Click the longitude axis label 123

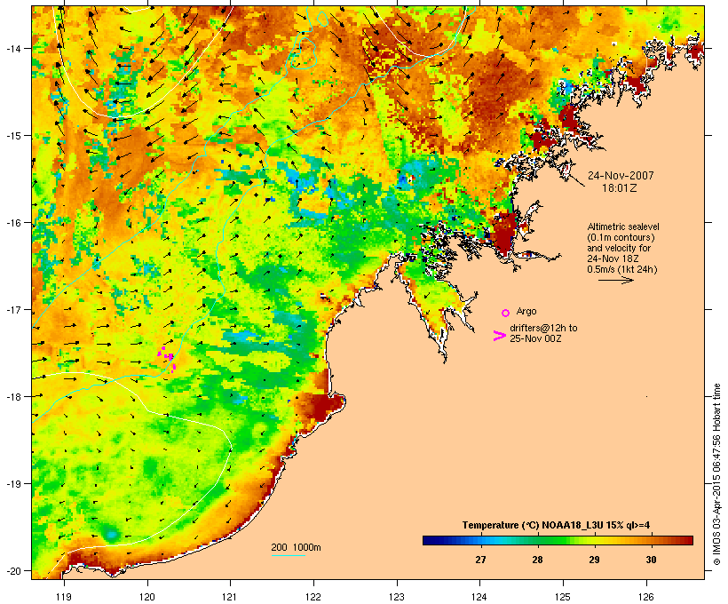click(x=397, y=597)
